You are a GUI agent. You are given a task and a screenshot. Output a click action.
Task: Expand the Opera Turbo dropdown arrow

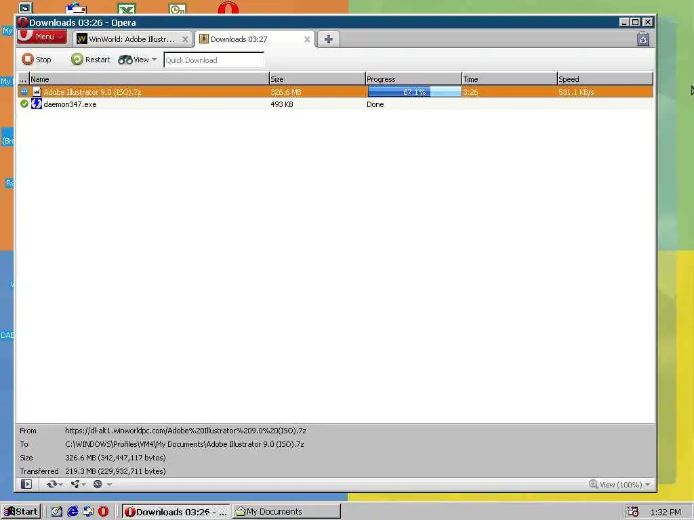pos(109,484)
